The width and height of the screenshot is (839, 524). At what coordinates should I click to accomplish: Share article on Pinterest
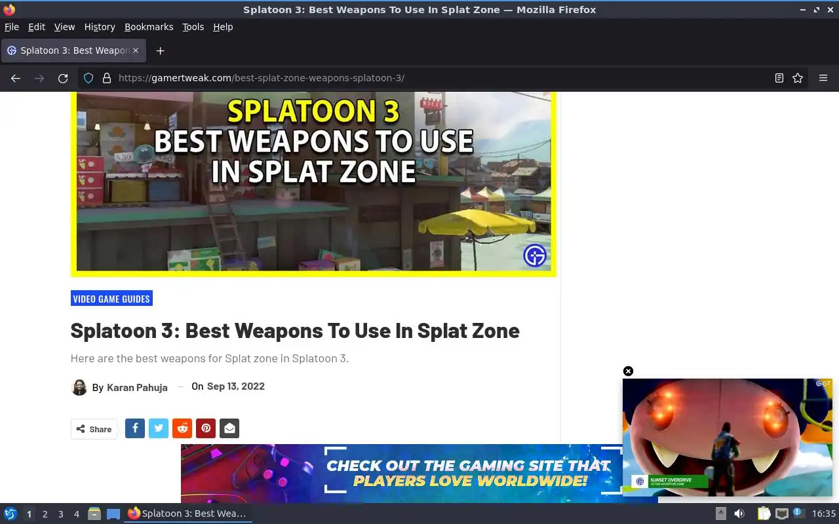(206, 428)
